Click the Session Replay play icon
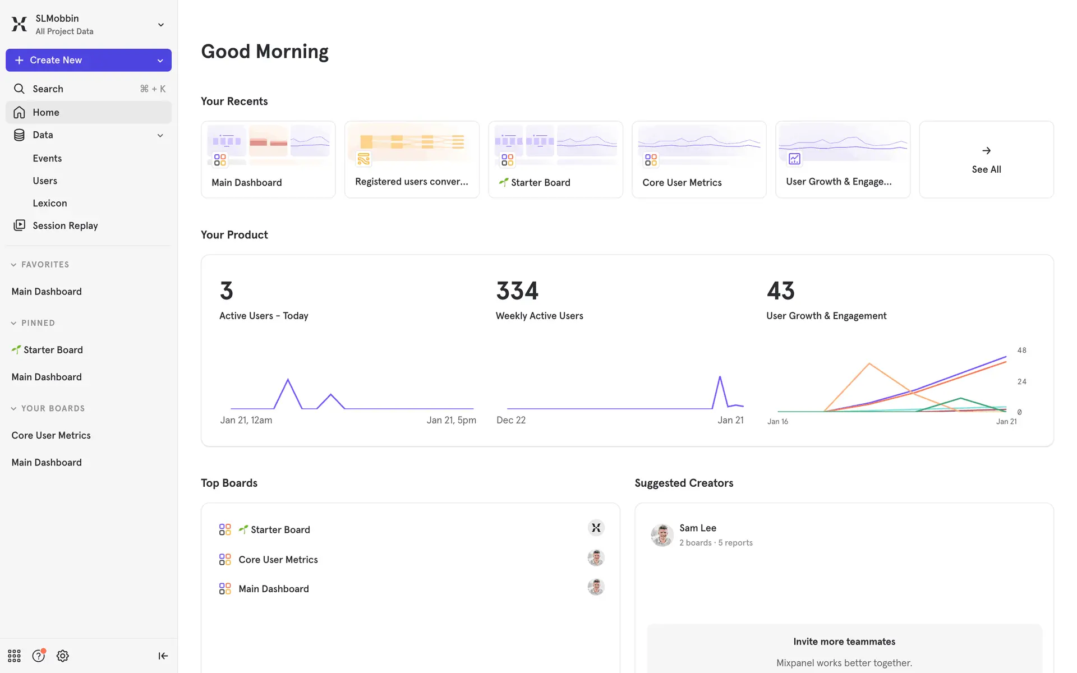Viewport: 1077px width, 673px height. tap(19, 225)
